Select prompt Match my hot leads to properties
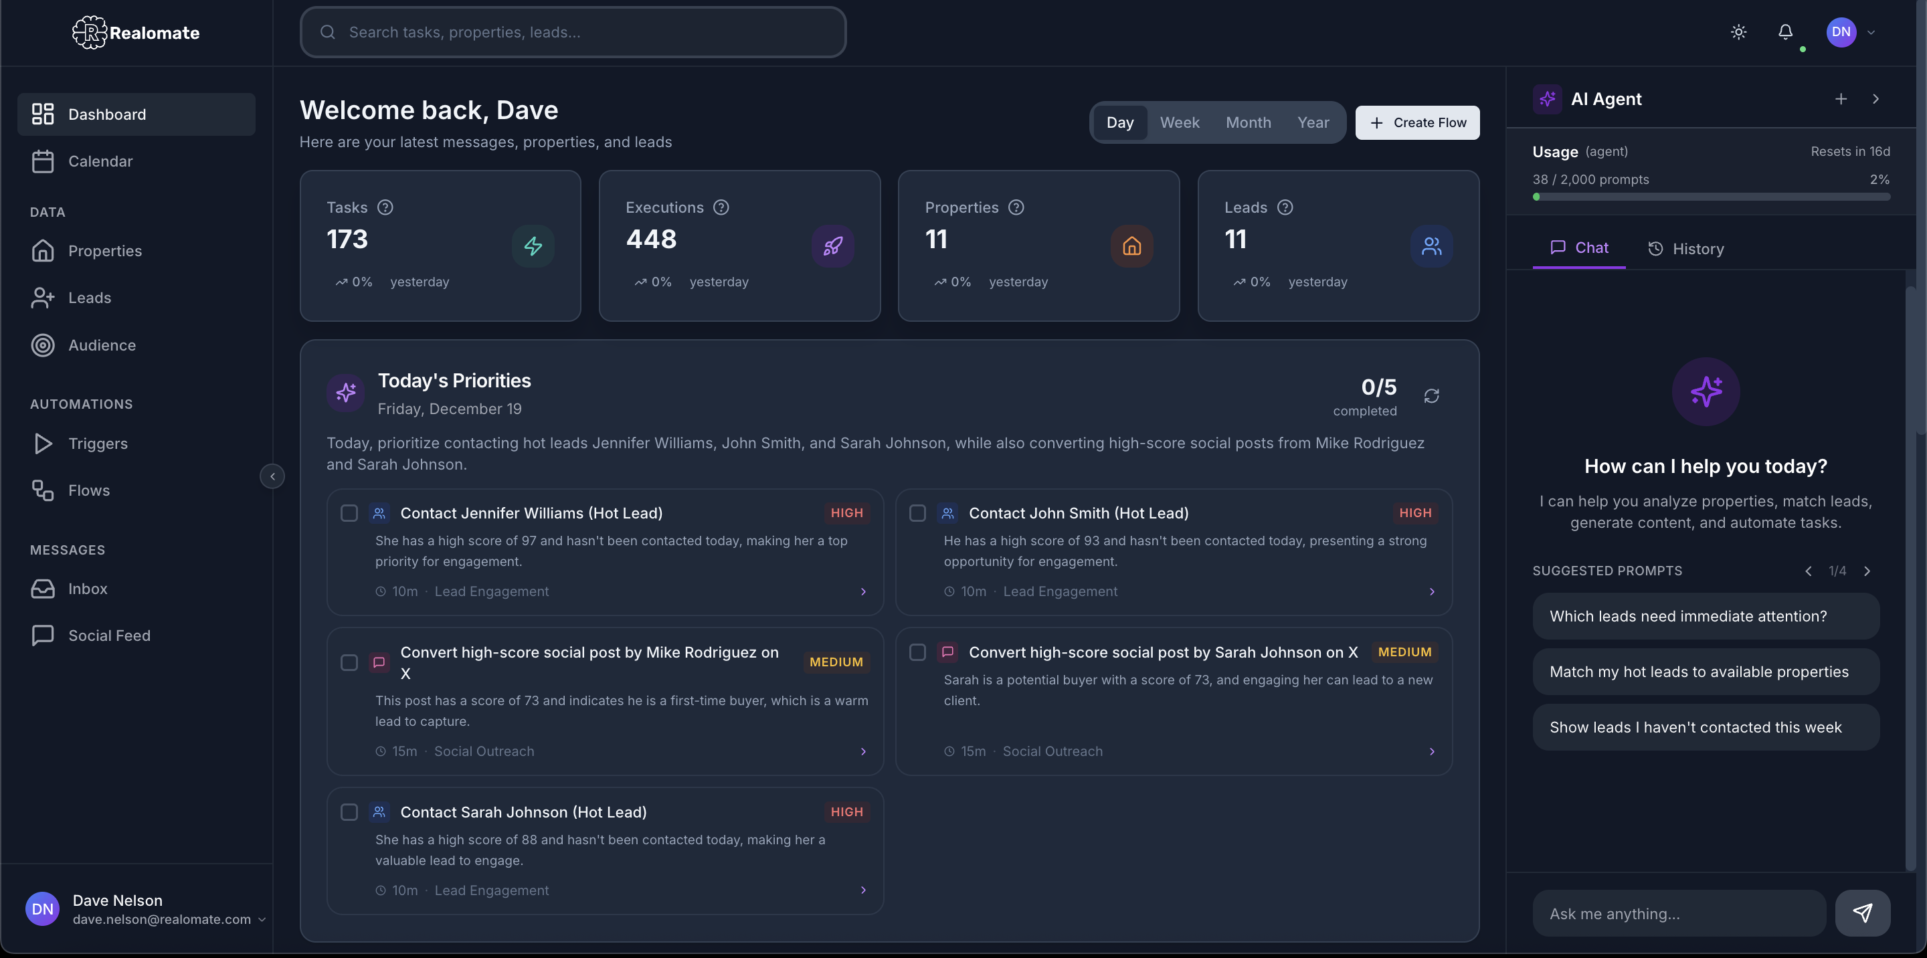Viewport: 1927px width, 958px height. pos(1705,672)
